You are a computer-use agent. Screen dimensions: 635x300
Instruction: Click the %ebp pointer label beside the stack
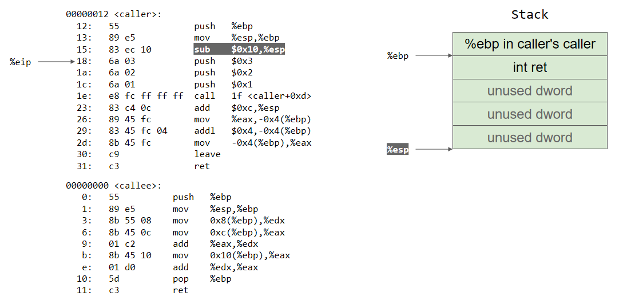[x=398, y=56]
